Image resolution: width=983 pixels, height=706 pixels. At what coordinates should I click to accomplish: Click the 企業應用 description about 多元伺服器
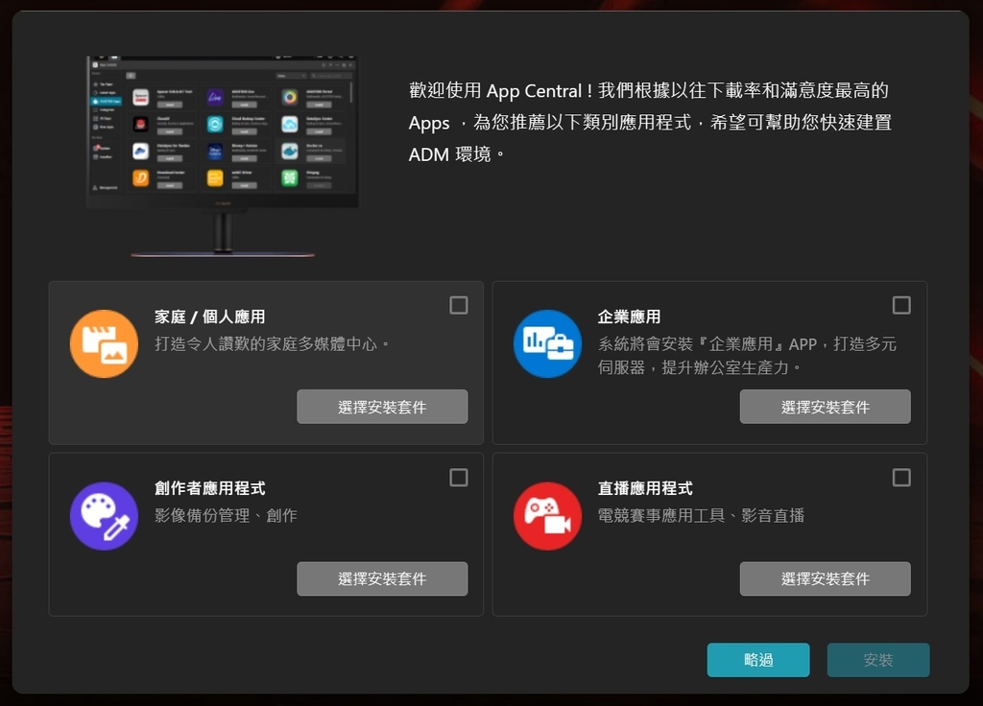747,355
